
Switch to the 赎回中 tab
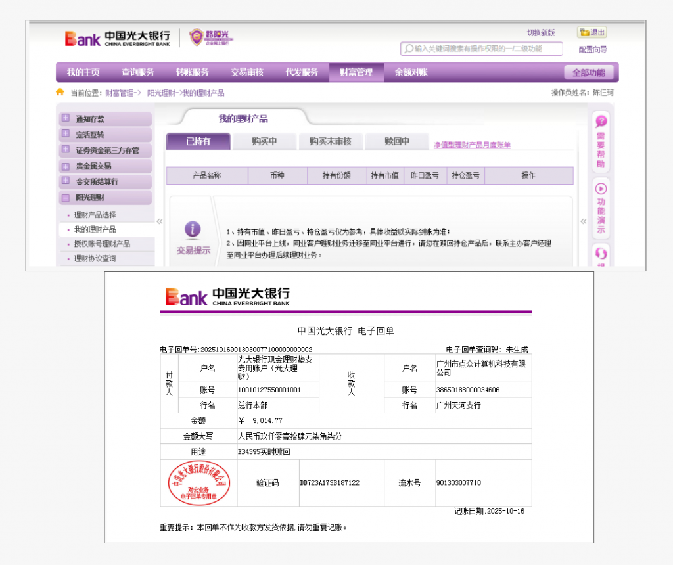(x=397, y=141)
